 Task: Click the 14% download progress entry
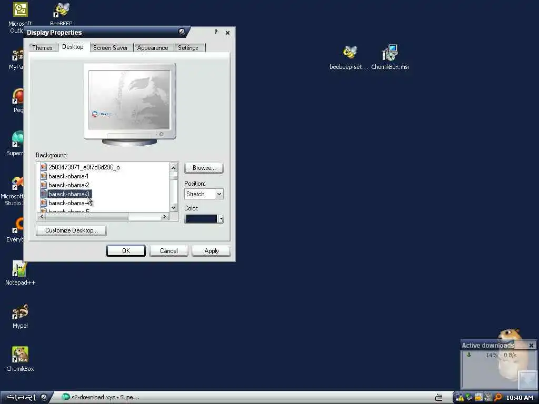pos(492,355)
